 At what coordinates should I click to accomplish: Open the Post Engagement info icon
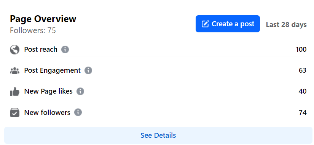88,70
